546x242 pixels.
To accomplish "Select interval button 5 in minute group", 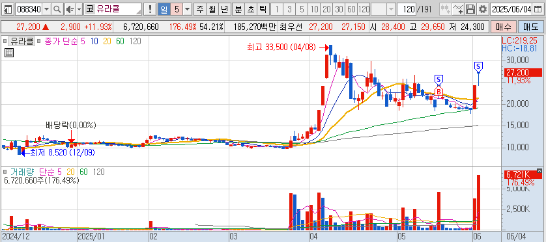I will click(x=302, y=9).
